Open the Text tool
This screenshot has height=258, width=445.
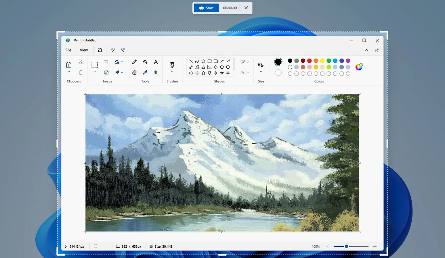pos(156,62)
